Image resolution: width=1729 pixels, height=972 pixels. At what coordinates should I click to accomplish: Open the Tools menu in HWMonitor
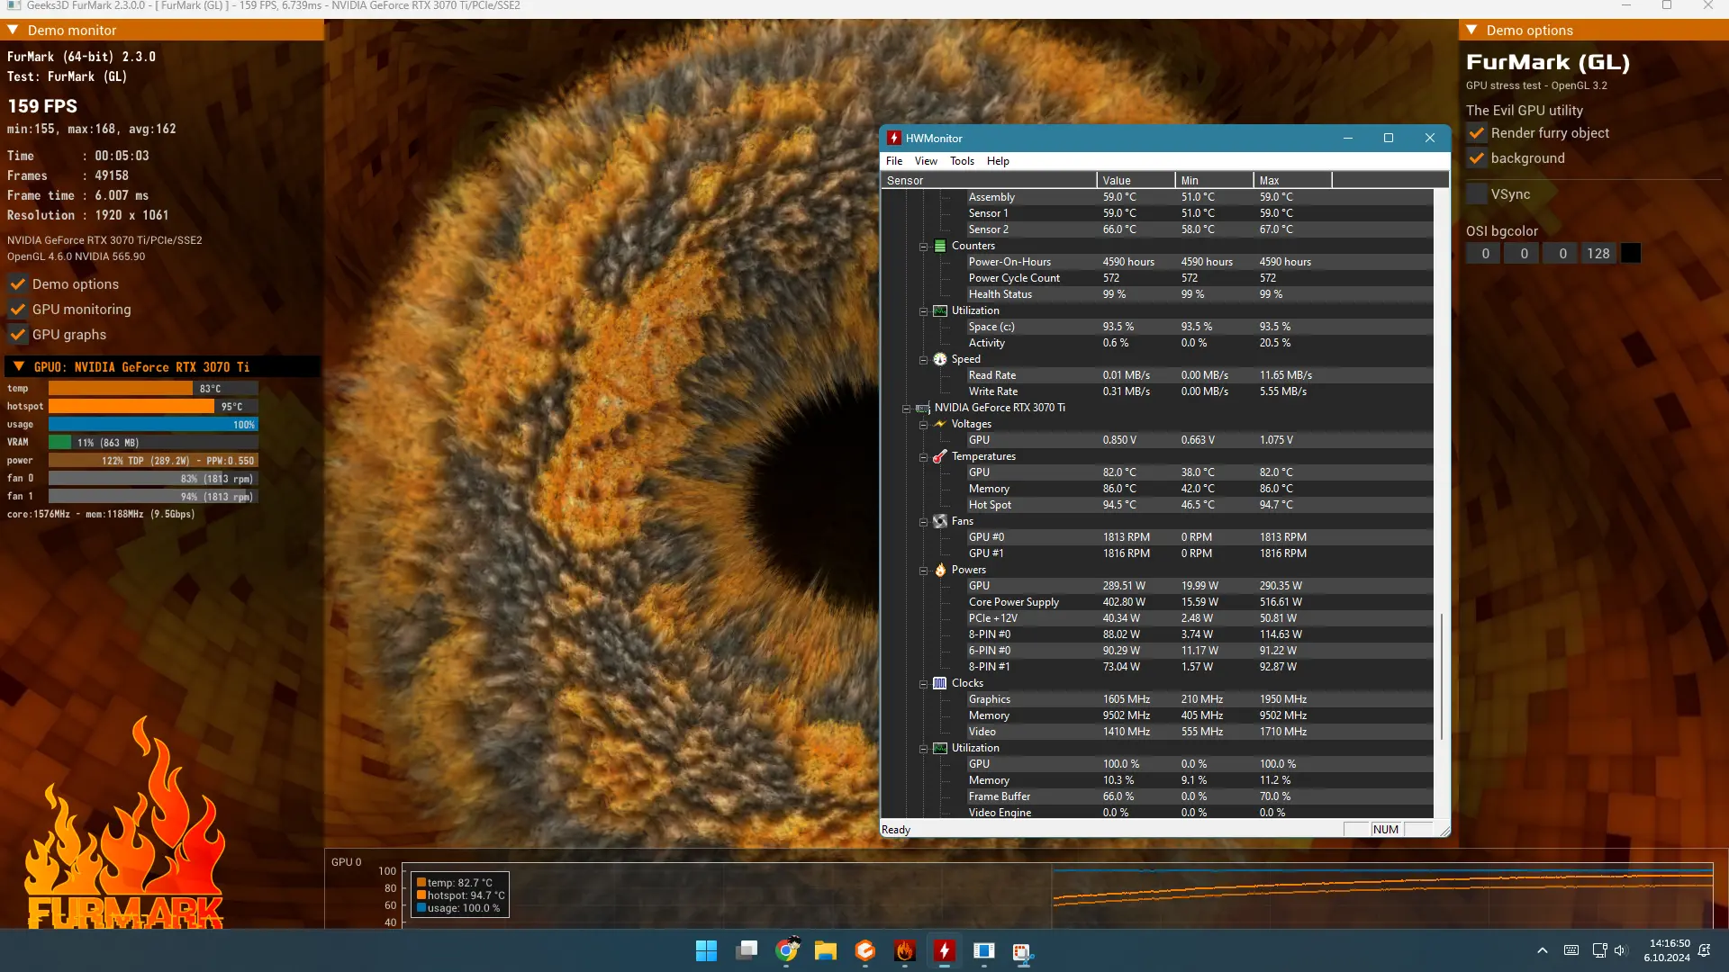click(x=962, y=161)
